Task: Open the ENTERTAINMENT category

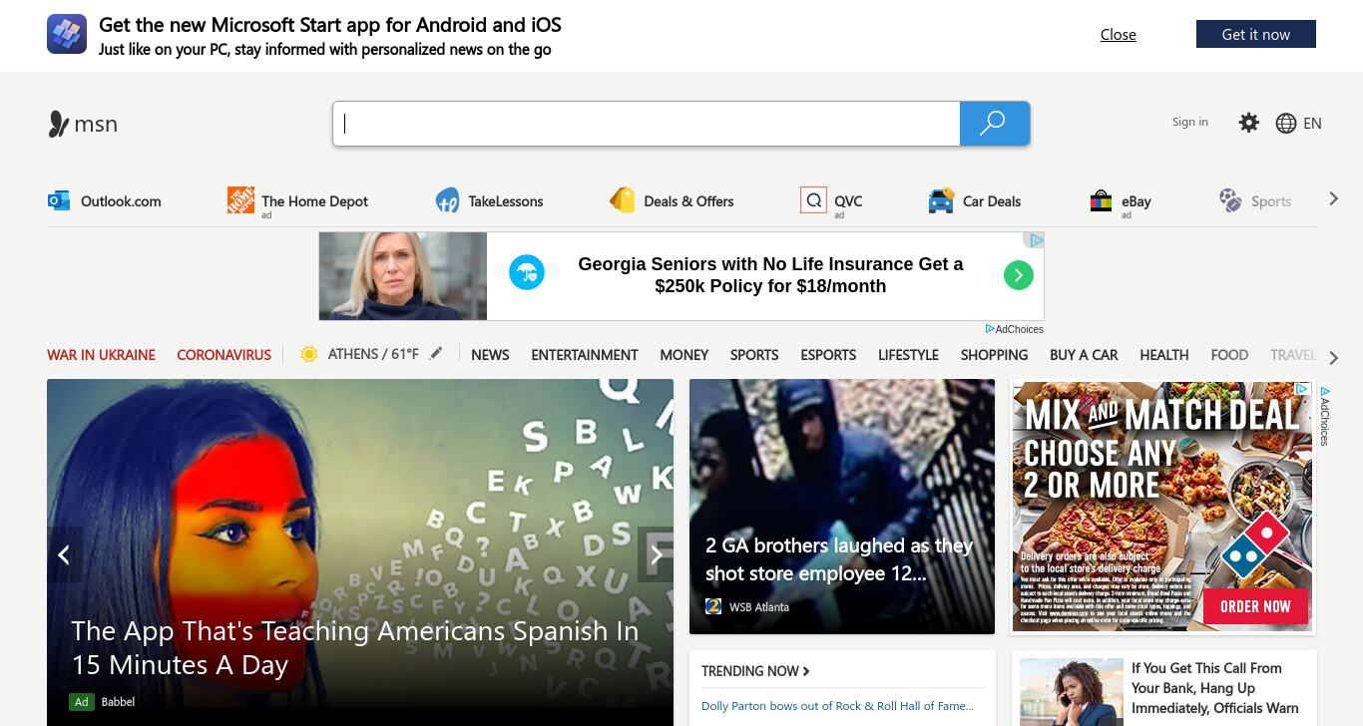Action: click(585, 355)
